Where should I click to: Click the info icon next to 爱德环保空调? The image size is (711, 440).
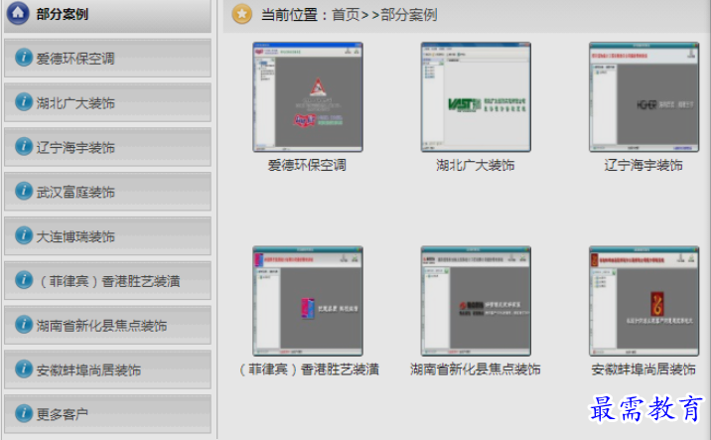pyautogui.click(x=24, y=58)
